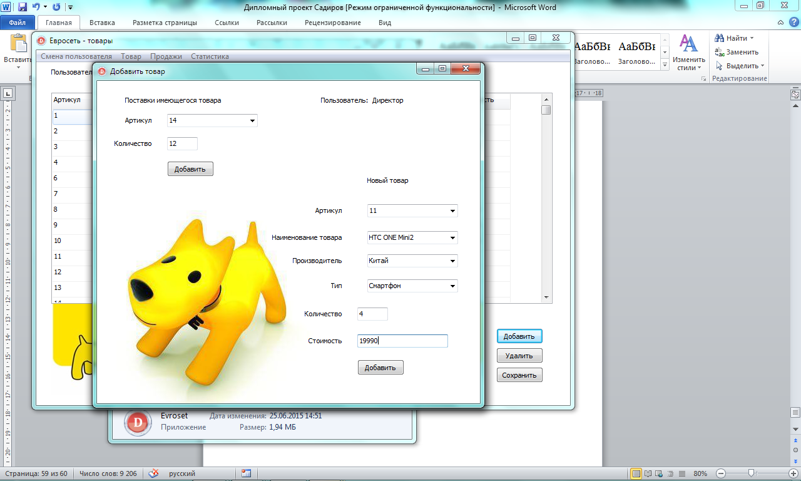Click the tab stop selector at ruler corner
This screenshot has height=481, width=801.
coord(8,94)
